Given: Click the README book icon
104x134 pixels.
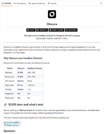Looking at the screenshot, I should click(x=3, y=3).
